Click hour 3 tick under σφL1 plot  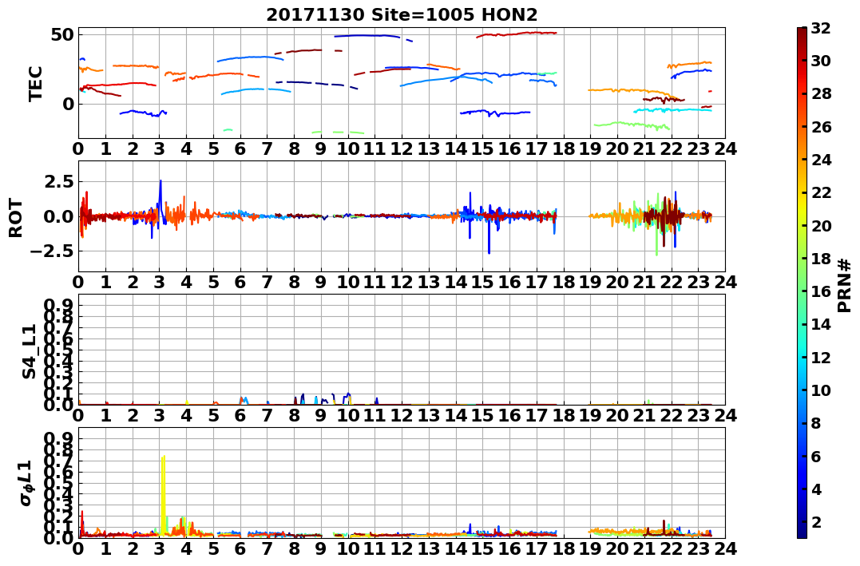coord(160,548)
